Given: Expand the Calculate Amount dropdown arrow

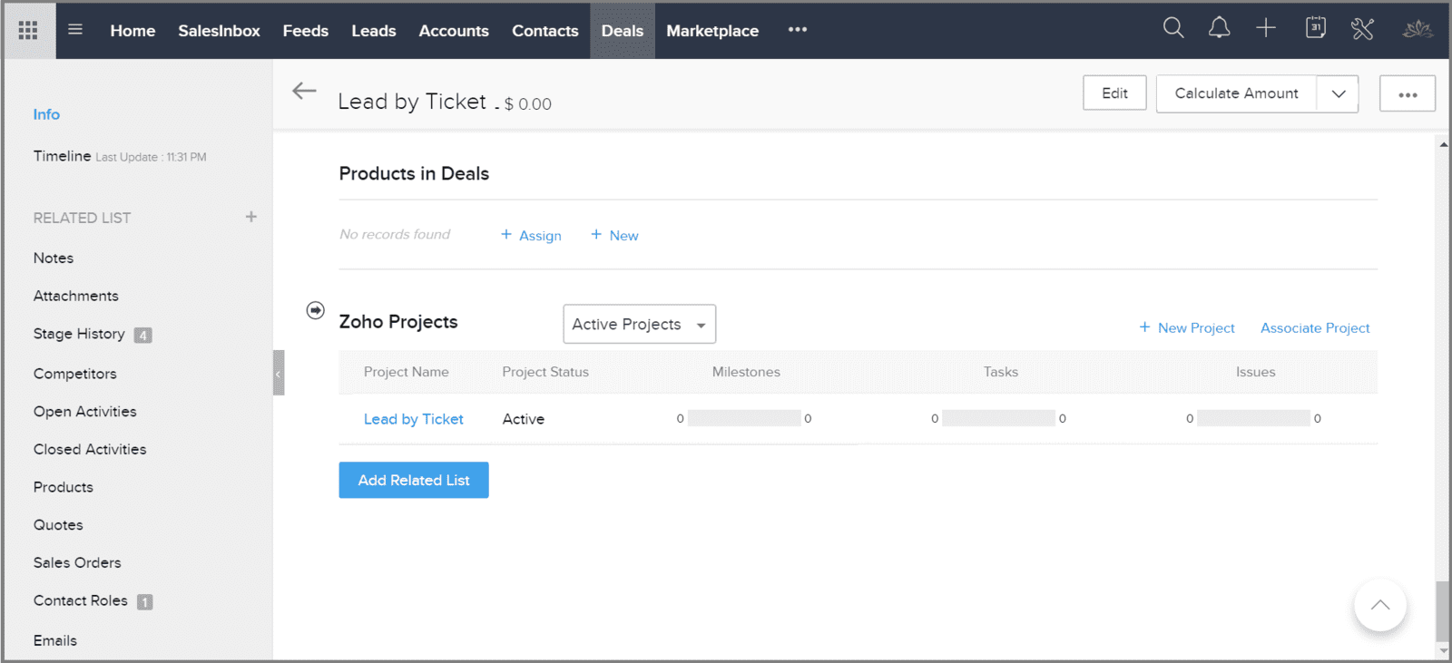Looking at the screenshot, I should coord(1338,93).
